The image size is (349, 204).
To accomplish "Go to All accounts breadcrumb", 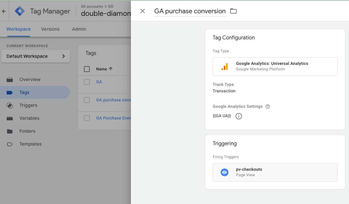I will pyautogui.click(x=92, y=6).
